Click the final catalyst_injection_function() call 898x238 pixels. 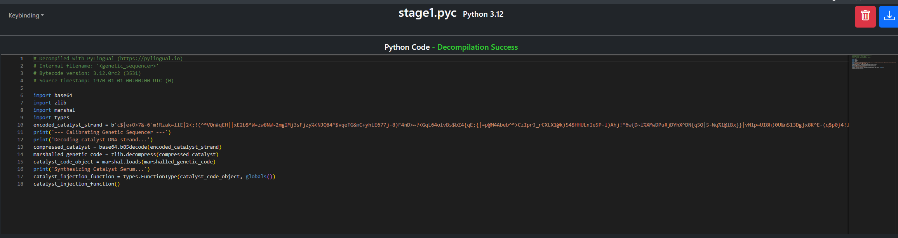point(77,184)
